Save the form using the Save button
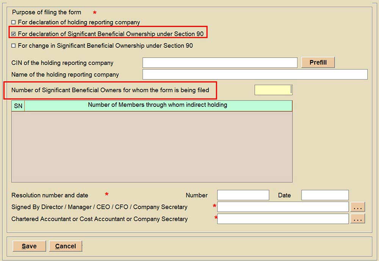This screenshot has height=261, width=379. click(29, 246)
